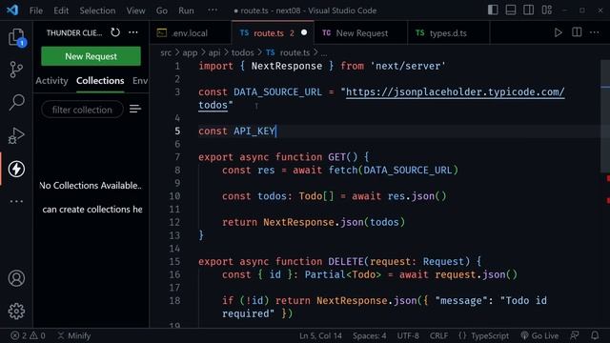Toggle the primary side bar layout icon
Image resolution: width=610 pixels, height=343 pixels.
click(493, 10)
